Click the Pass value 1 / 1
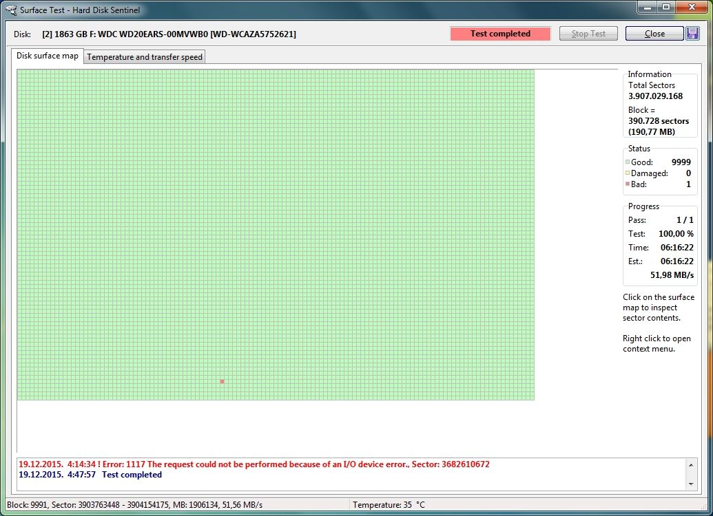The width and height of the screenshot is (713, 516). click(x=685, y=220)
